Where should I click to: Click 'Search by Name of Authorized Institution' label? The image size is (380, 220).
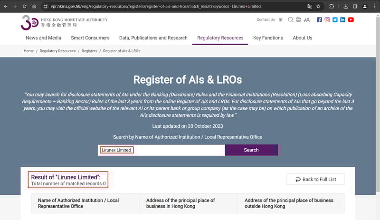[188, 137]
